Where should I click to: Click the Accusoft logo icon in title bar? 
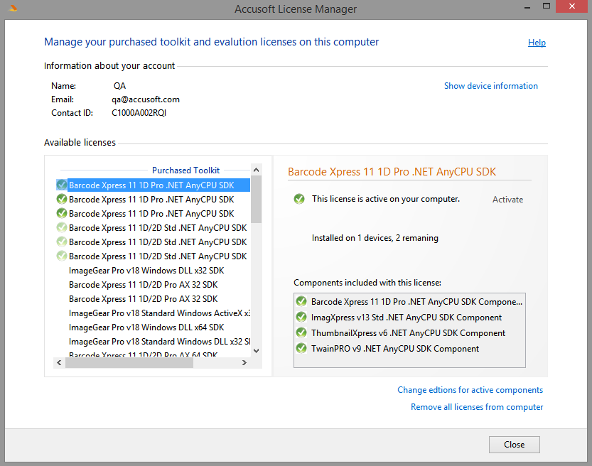(13, 8)
